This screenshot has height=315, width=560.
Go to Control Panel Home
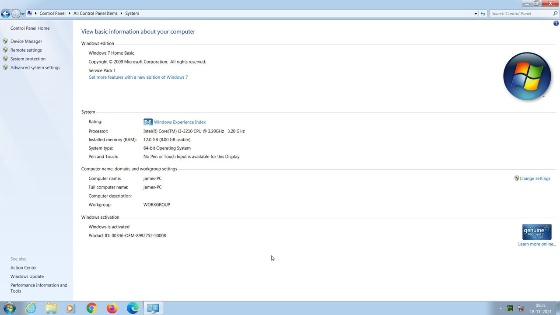30,28
